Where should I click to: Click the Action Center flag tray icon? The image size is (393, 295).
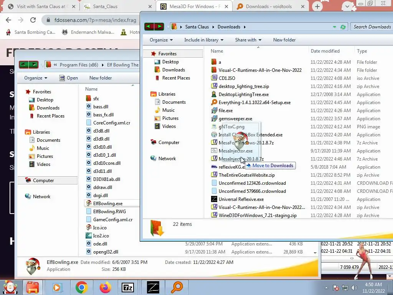pyautogui.click(x=336, y=288)
